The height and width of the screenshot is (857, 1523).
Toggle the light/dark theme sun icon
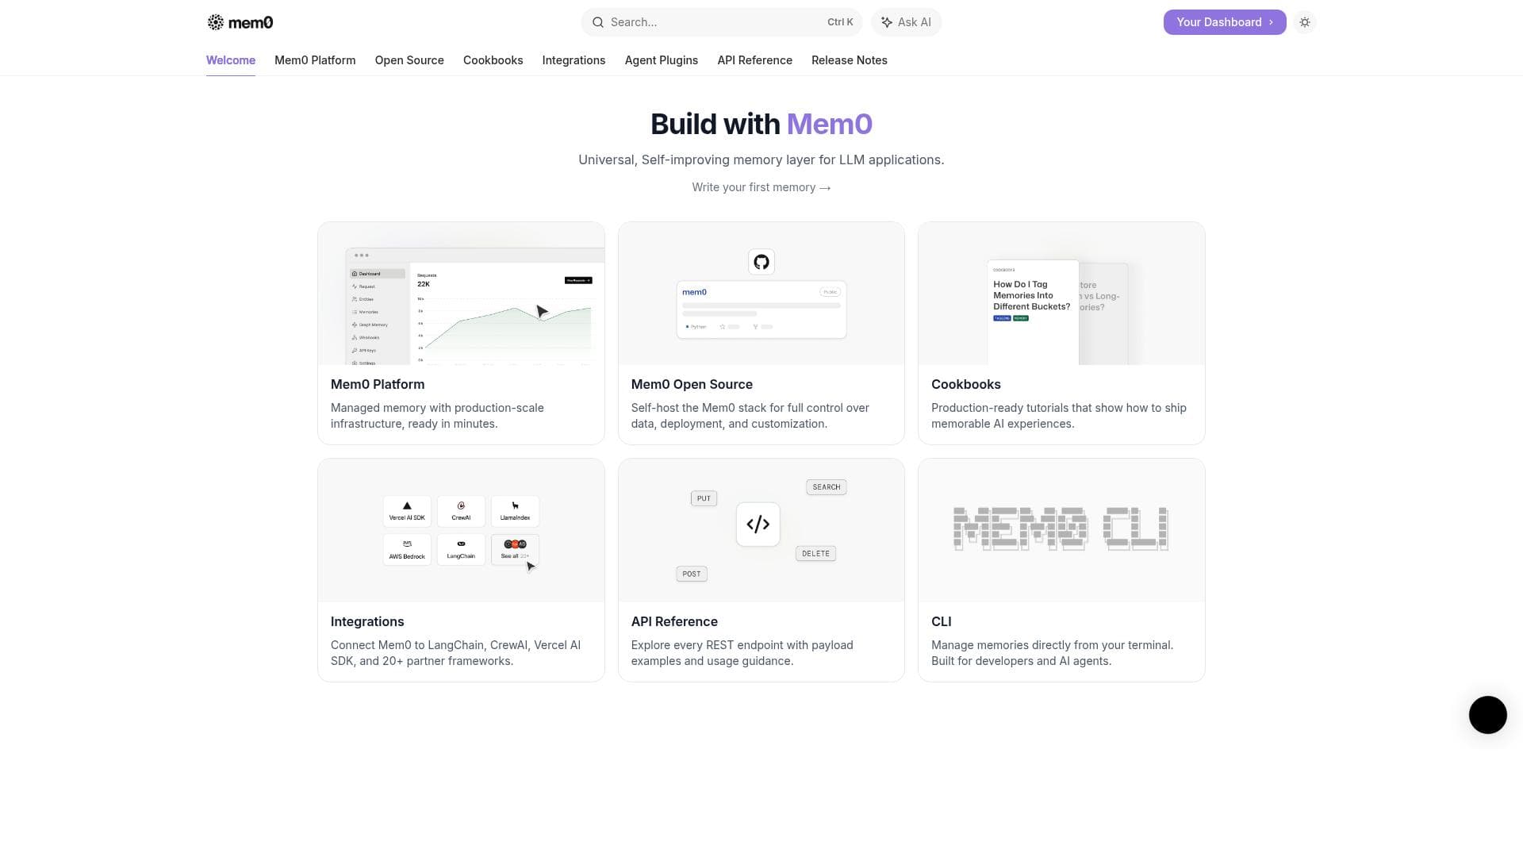coord(1305,22)
